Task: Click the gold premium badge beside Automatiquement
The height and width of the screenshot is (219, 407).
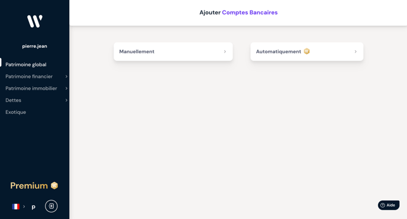Action: (x=306, y=51)
